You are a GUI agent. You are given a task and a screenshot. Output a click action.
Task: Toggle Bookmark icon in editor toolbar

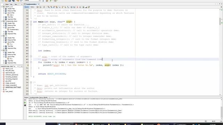(x=68, y=7)
